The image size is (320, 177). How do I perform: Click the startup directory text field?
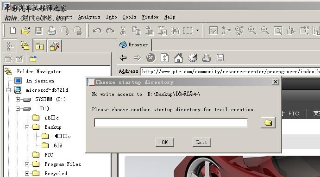point(171,123)
